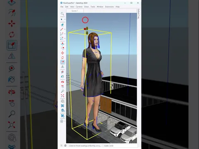Open the Extension Warehouse
Screen dimensions: 199x149
63,106
